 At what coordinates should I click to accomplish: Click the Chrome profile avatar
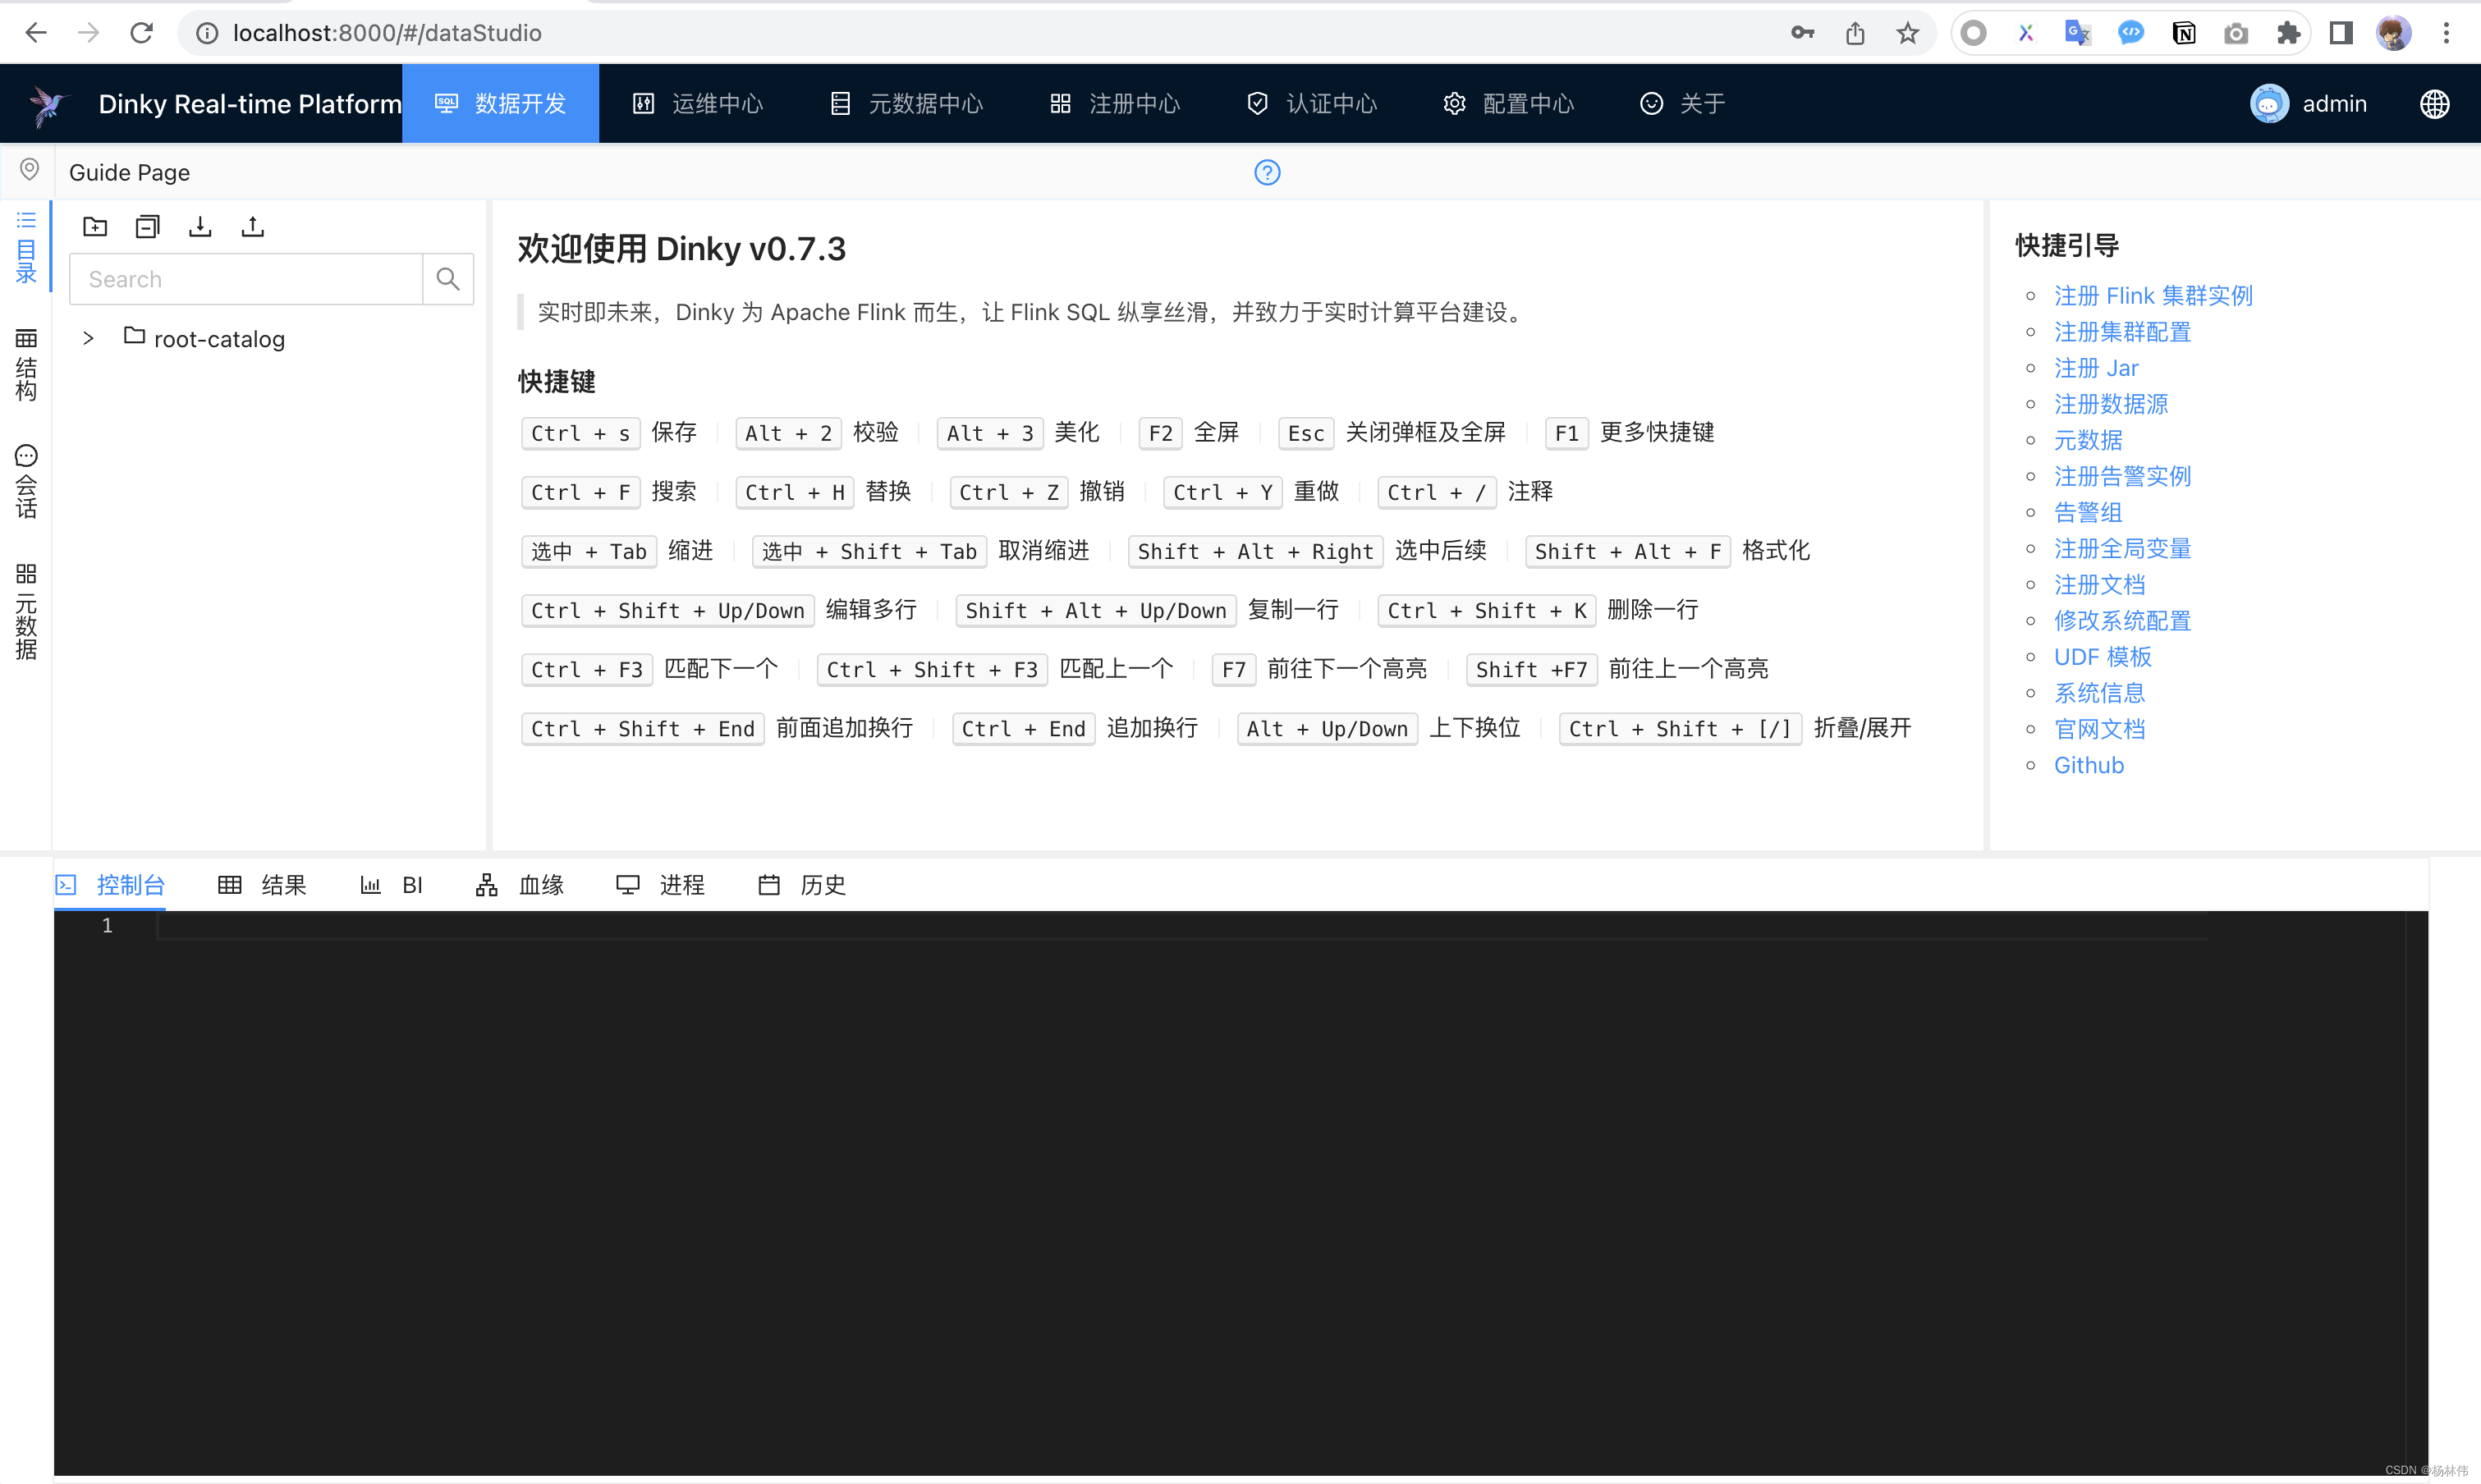pyautogui.click(x=2393, y=33)
